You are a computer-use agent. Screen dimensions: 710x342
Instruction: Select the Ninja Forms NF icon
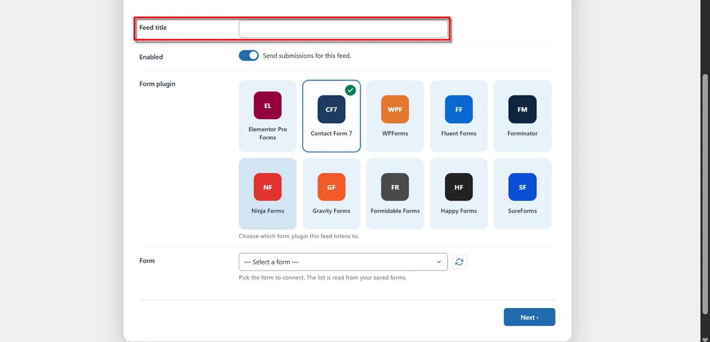pyautogui.click(x=268, y=187)
